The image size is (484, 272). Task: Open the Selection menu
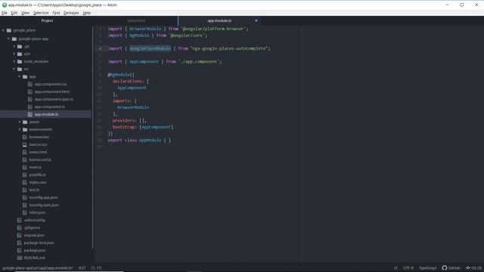click(x=41, y=13)
